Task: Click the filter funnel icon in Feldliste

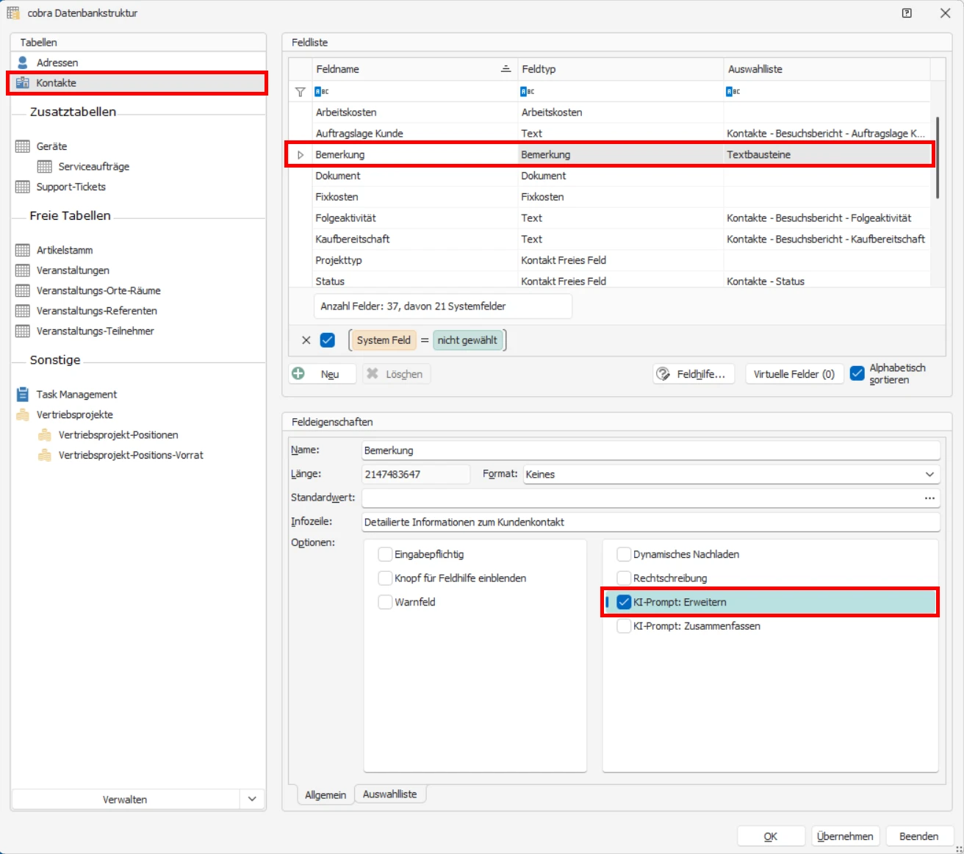Action: (x=300, y=92)
